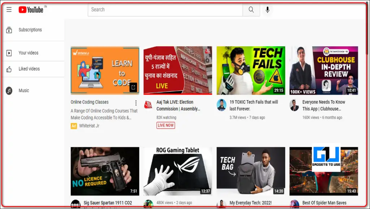Go to YouTube home via logo
This screenshot has height=209, width=370.
pos(31,10)
